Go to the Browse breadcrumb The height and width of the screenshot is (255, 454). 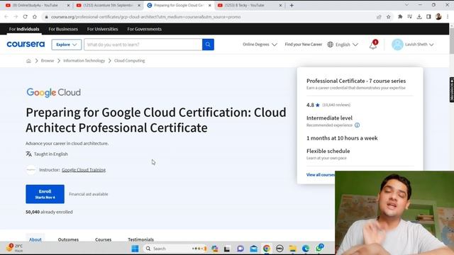pyautogui.click(x=48, y=61)
